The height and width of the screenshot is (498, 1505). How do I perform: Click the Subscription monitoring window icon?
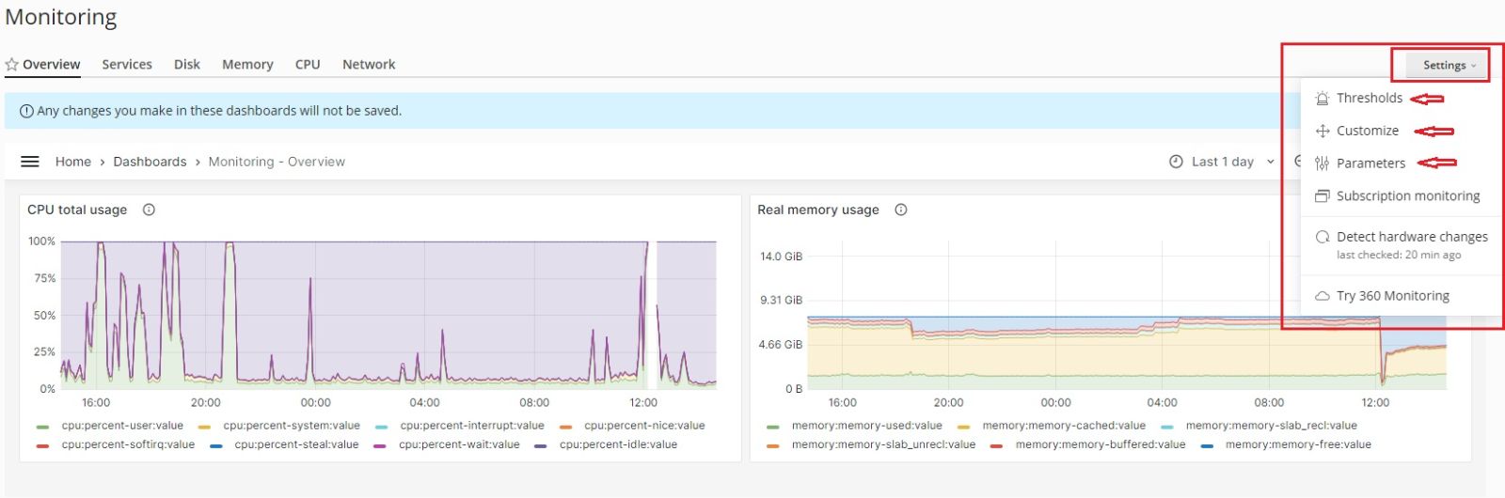tap(1322, 196)
